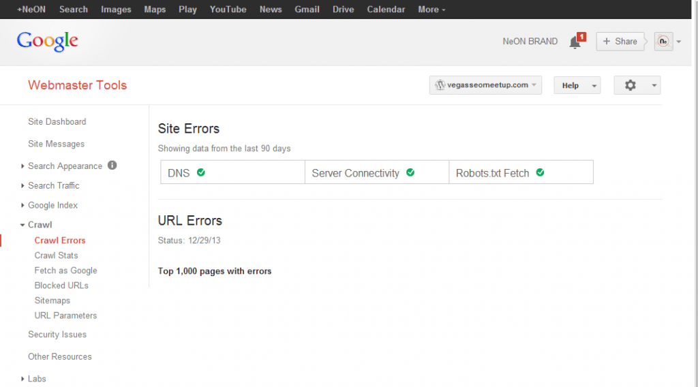Viewport: 698px width, 387px height.
Task: Open Site Messages in the sidebar
Action: tap(56, 144)
